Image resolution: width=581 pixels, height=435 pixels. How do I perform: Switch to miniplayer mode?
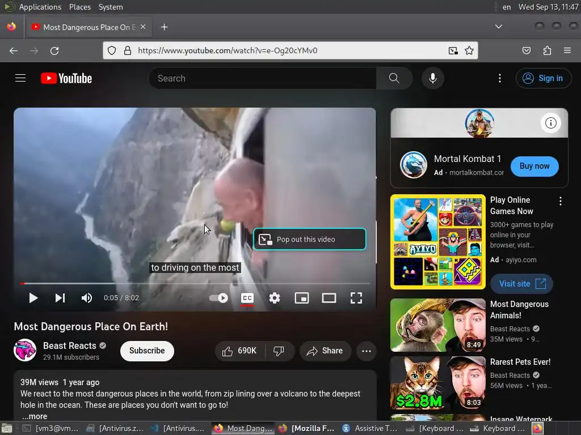302,298
